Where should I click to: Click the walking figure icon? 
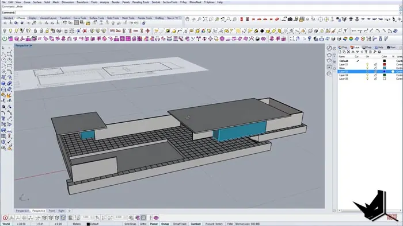click(x=394, y=19)
